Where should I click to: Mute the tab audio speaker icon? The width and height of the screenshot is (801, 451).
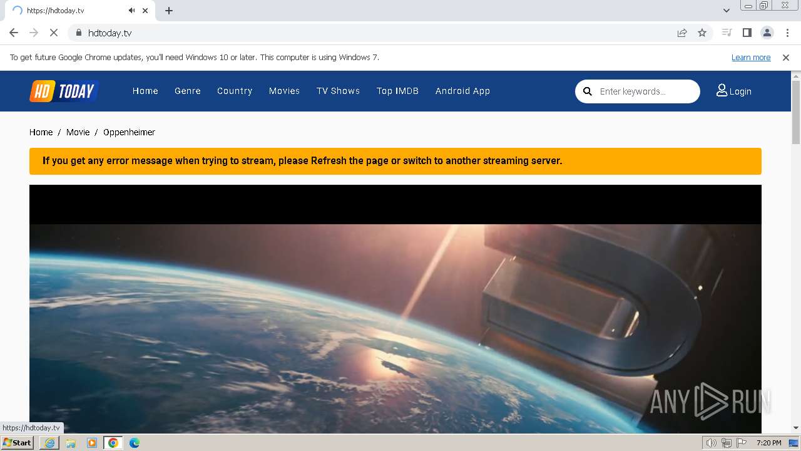(x=131, y=11)
